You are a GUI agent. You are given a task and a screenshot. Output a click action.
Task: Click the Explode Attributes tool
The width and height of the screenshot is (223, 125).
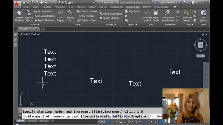point(20,16)
